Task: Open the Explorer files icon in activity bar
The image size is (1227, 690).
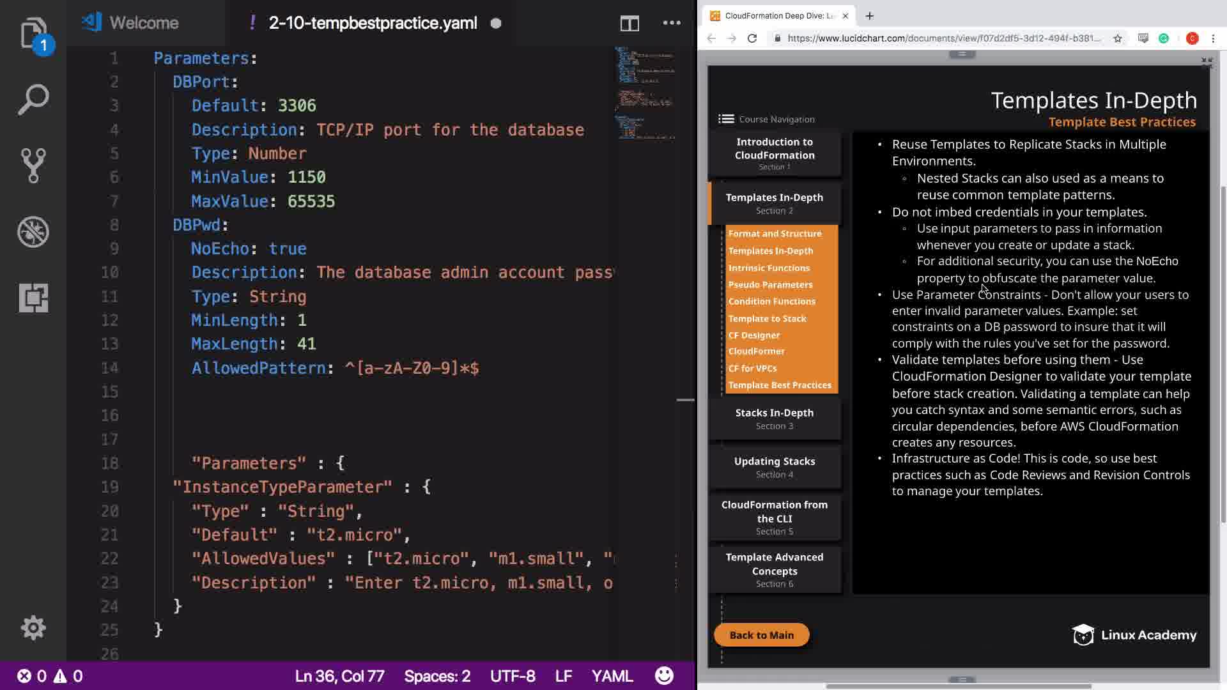Action: pos(32,32)
